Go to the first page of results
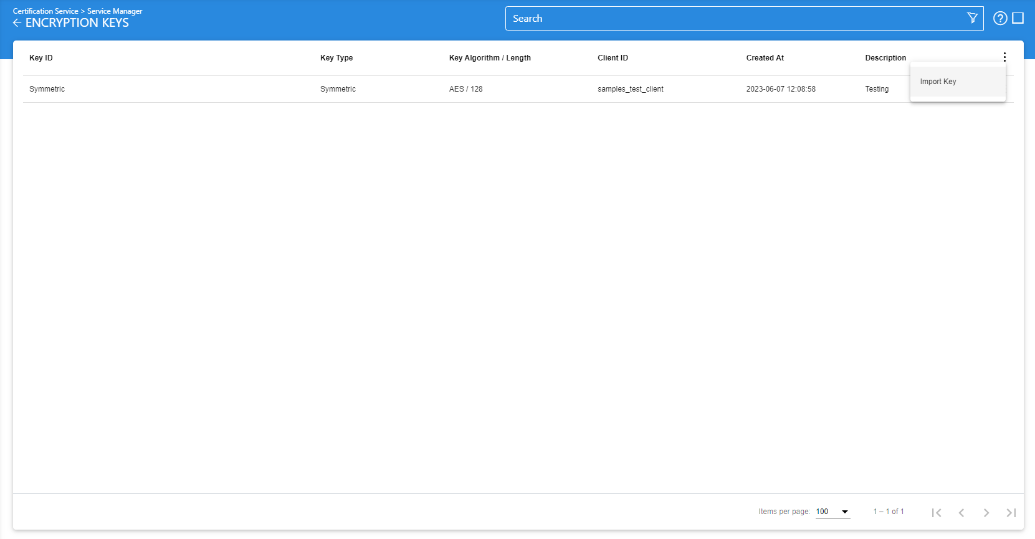 coord(936,512)
